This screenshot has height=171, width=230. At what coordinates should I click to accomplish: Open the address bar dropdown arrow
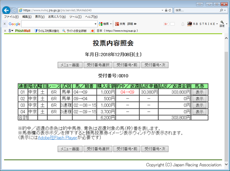(162, 10)
